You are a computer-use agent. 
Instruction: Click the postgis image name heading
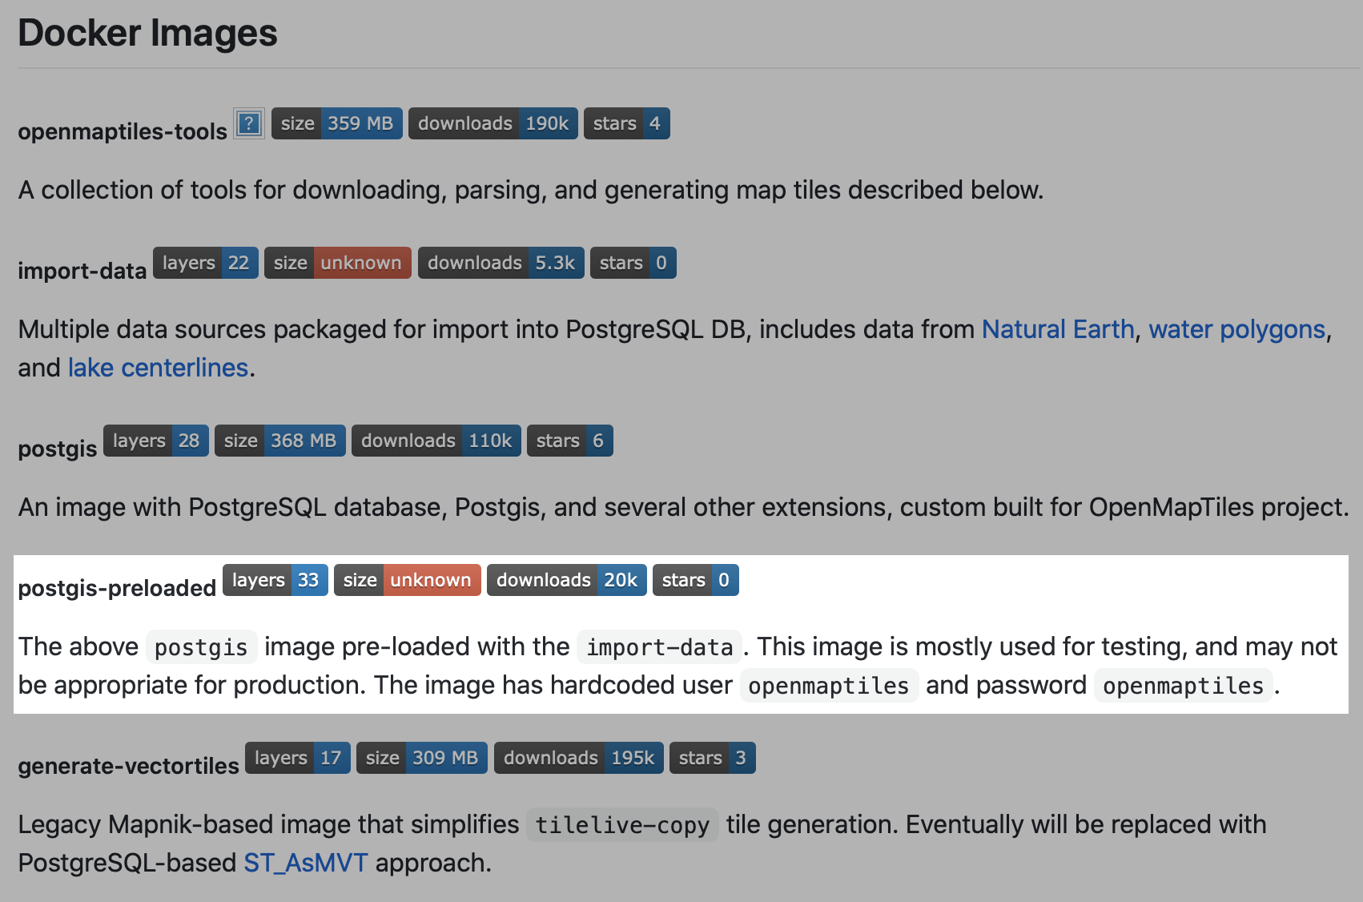(58, 449)
